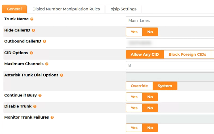Click the Asterisk Trunk Dial Options text field
This screenshot has width=214, height=134.
[x=170, y=77]
